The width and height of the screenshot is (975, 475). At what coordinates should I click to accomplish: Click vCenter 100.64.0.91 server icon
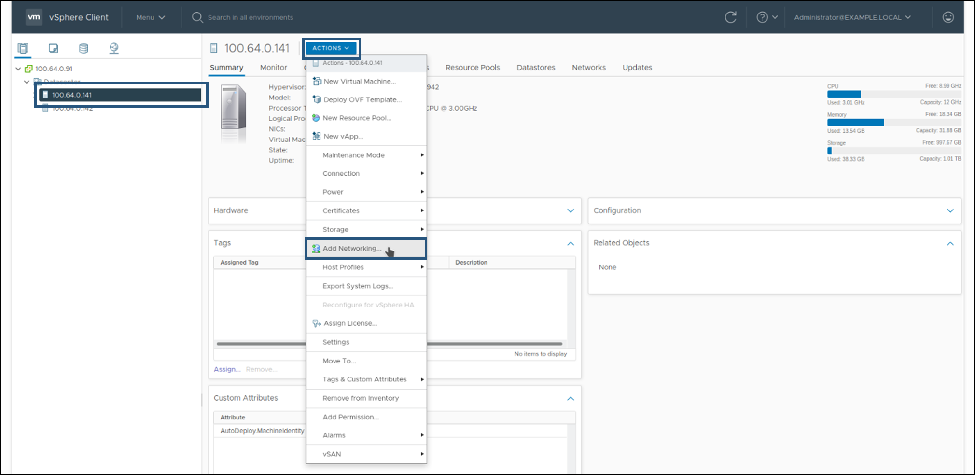pyautogui.click(x=29, y=69)
